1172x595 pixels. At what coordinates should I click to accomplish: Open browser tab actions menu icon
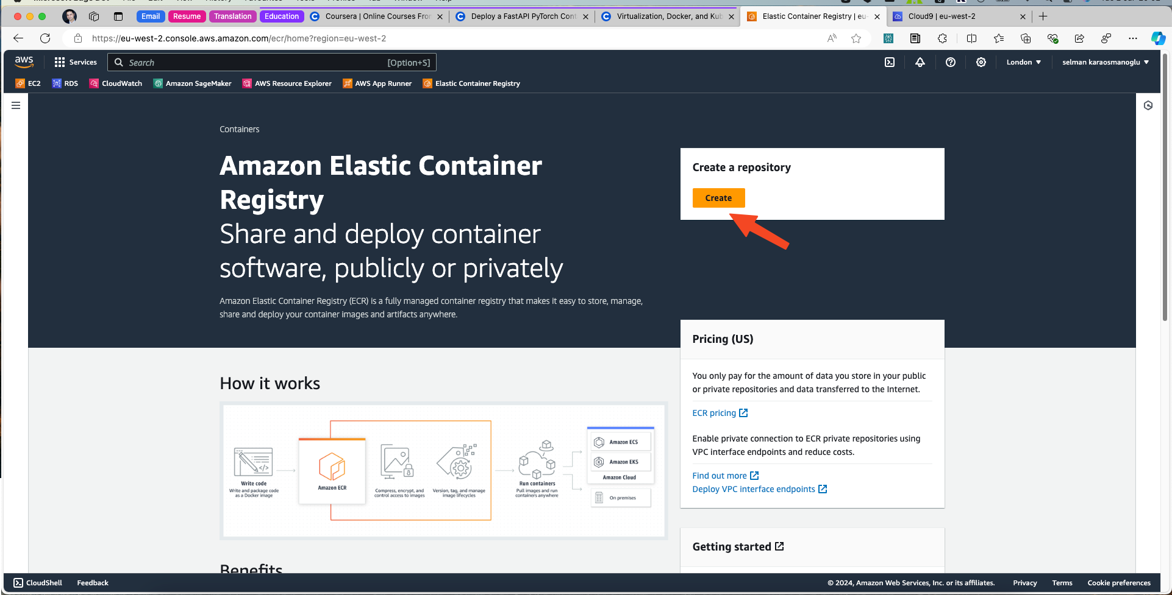(x=118, y=16)
